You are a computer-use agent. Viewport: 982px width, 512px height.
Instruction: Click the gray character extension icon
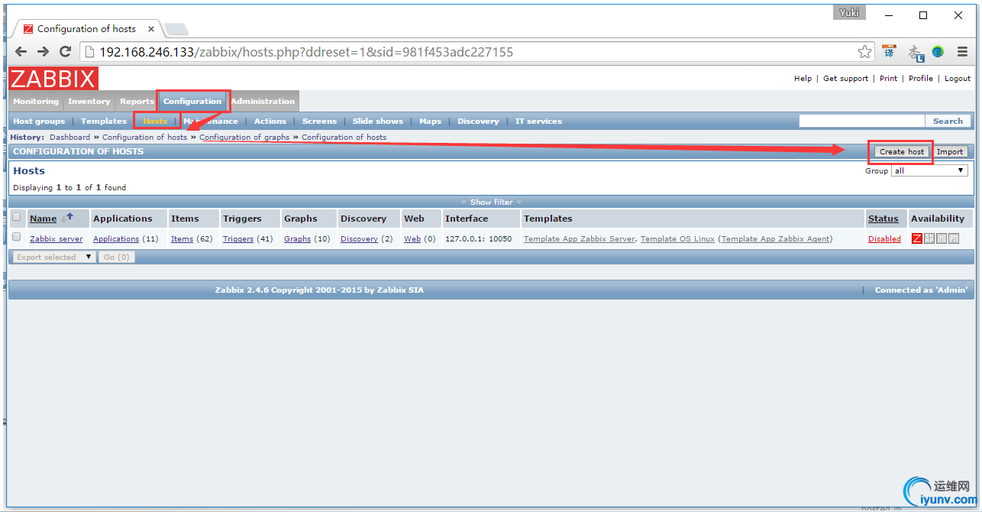coord(916,53)
